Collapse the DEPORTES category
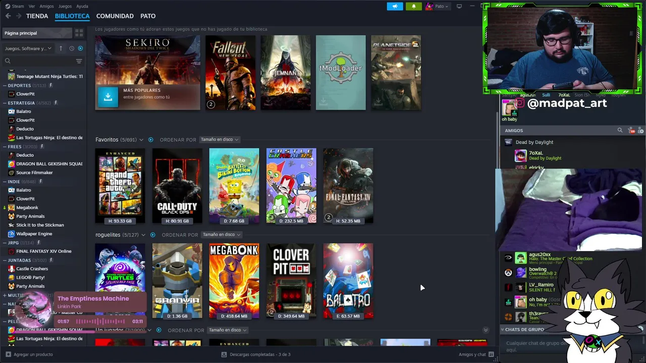This screenshot has width=646, height=363. coord(5,86)
